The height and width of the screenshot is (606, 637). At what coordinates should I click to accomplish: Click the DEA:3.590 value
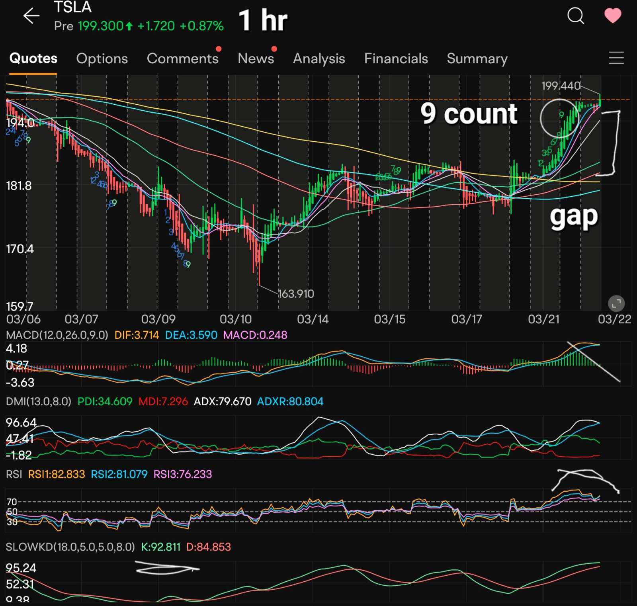point(191,335)
